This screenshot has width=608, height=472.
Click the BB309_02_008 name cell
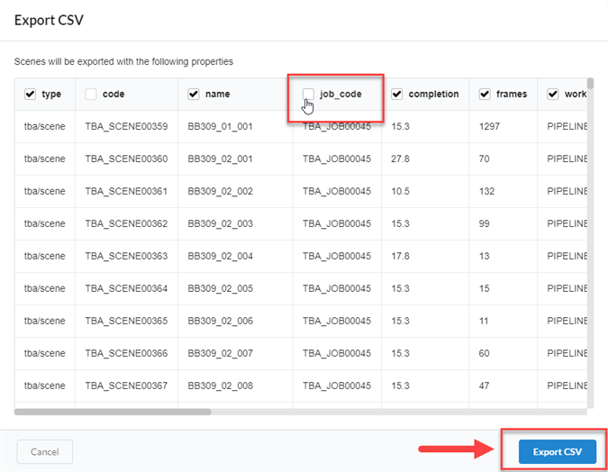coord(221,386)
